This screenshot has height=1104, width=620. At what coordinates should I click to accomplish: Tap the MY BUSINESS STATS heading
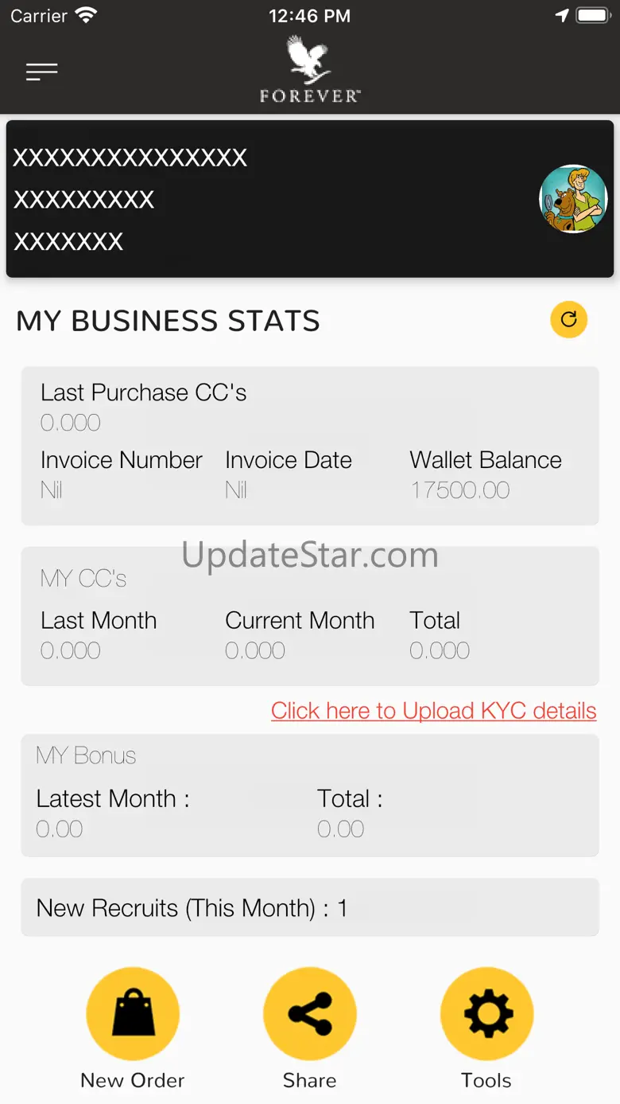[168, 321]
